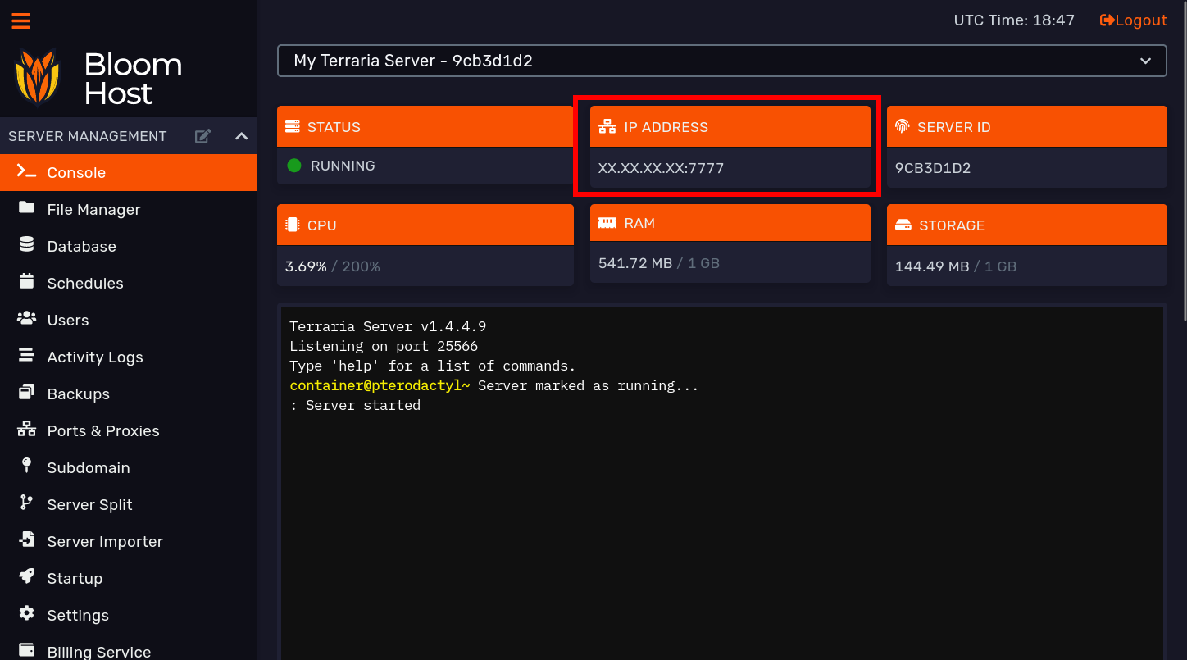
Task: Select the Database sidebar icon
Action: (25, 246)
